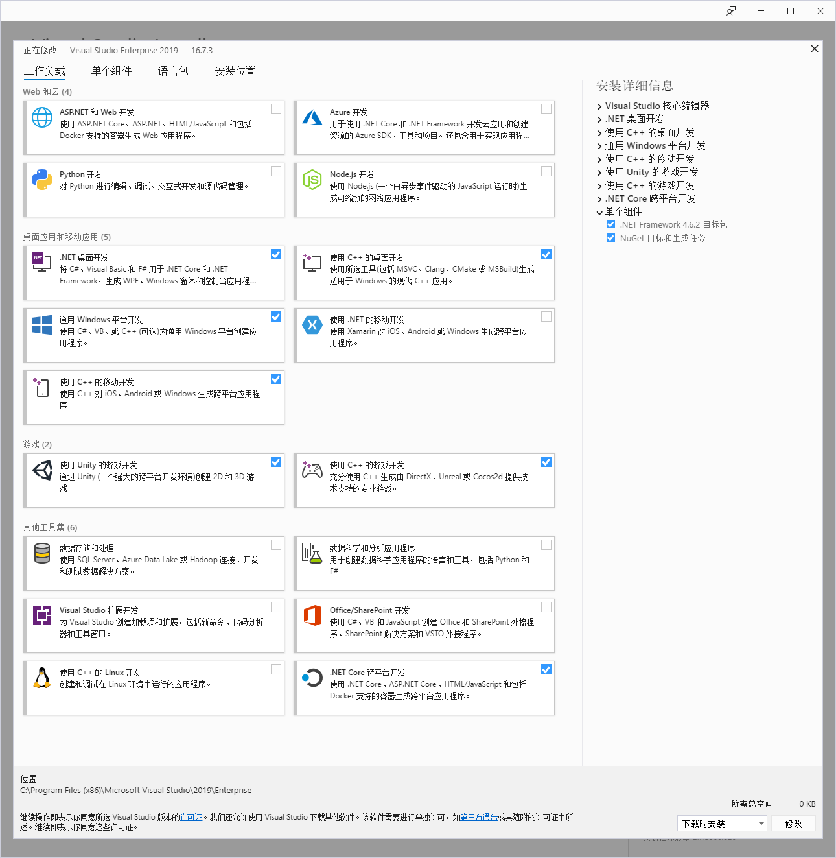Click the 数据科学和分析 flask icon

coord(312,553)
